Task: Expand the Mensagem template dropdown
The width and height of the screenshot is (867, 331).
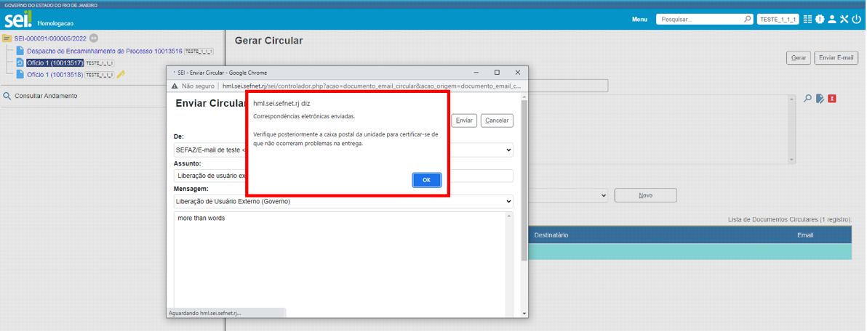Action: coord(343,201)
